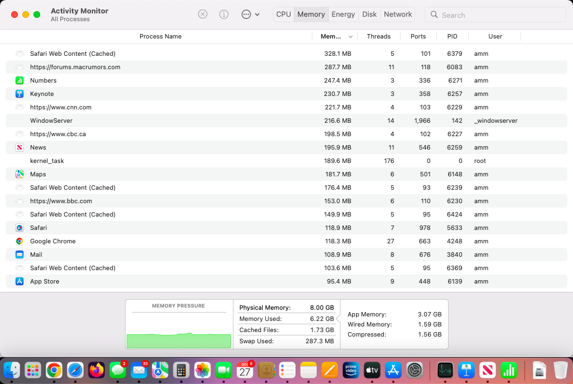Select the Mail process icon in list
573x384 pixels.
[x=20, y=255]
